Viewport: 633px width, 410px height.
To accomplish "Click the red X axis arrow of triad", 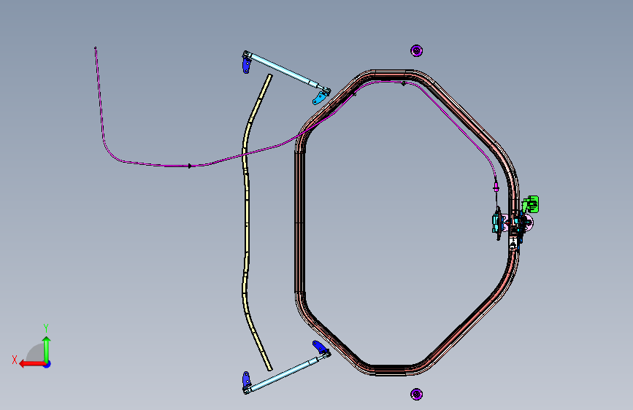I will coord(31,363).
